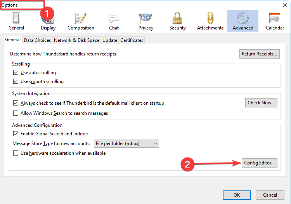Enable Allow Windows Search to search messages
The image size is (291, 204).
pos(16,113)
